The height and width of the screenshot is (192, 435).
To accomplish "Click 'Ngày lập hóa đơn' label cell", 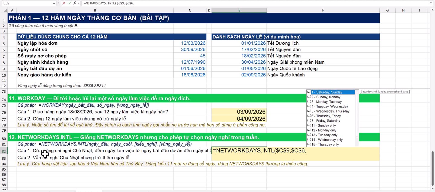I will click(95, 43).
